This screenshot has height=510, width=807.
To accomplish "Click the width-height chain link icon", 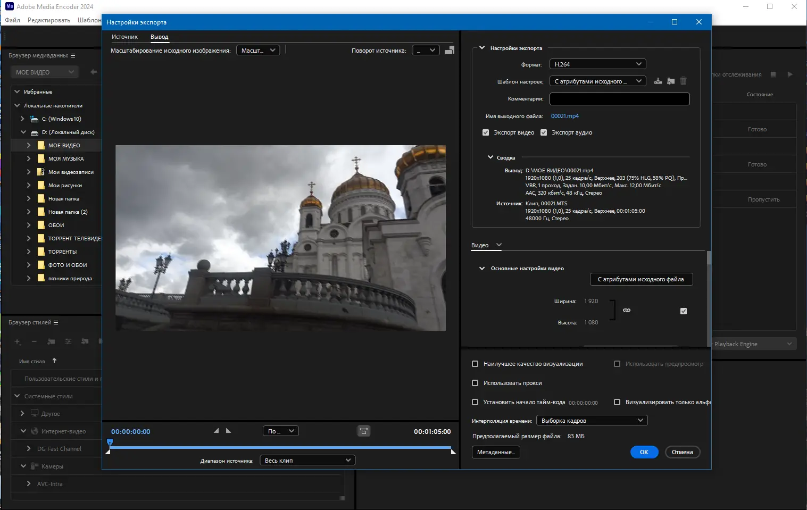I will [627, 310].
